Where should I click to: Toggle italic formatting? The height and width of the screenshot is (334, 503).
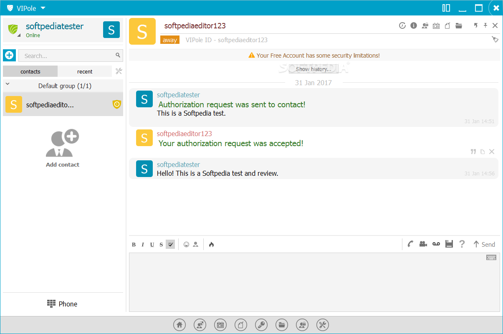[143, 245]
